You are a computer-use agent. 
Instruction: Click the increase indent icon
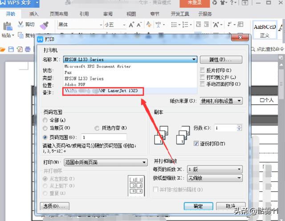(206, 24)
